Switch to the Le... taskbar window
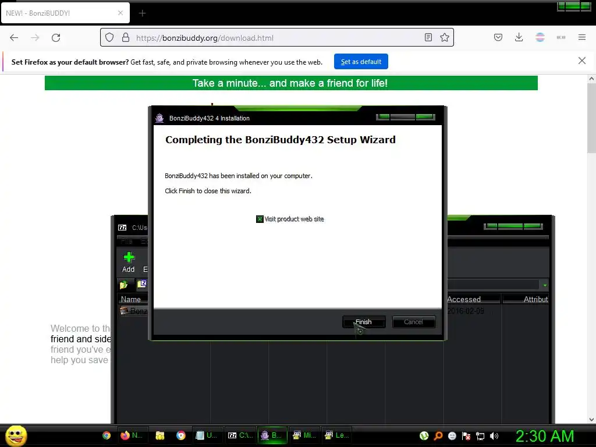The height and width of the screenshot is (447, 596). (x=337, y=435)
